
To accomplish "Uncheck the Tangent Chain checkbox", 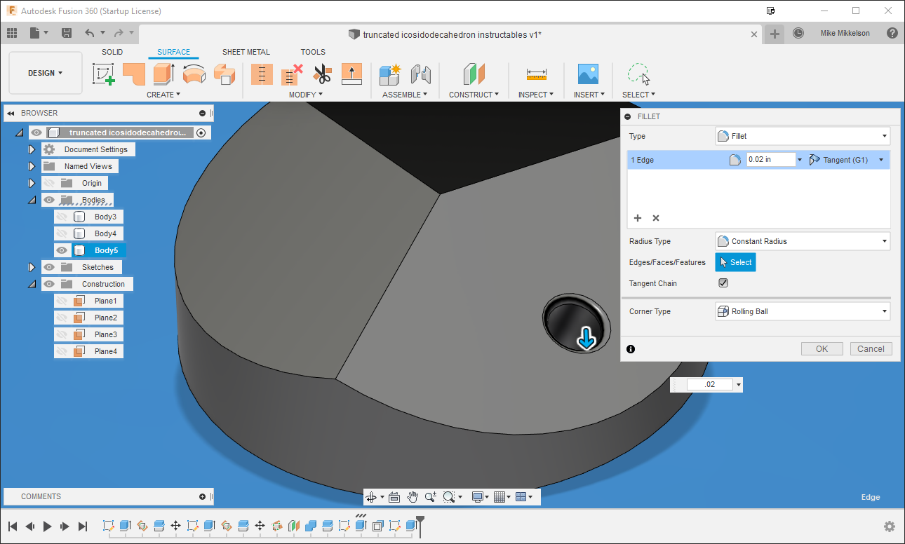I will (x=723, y=283).
